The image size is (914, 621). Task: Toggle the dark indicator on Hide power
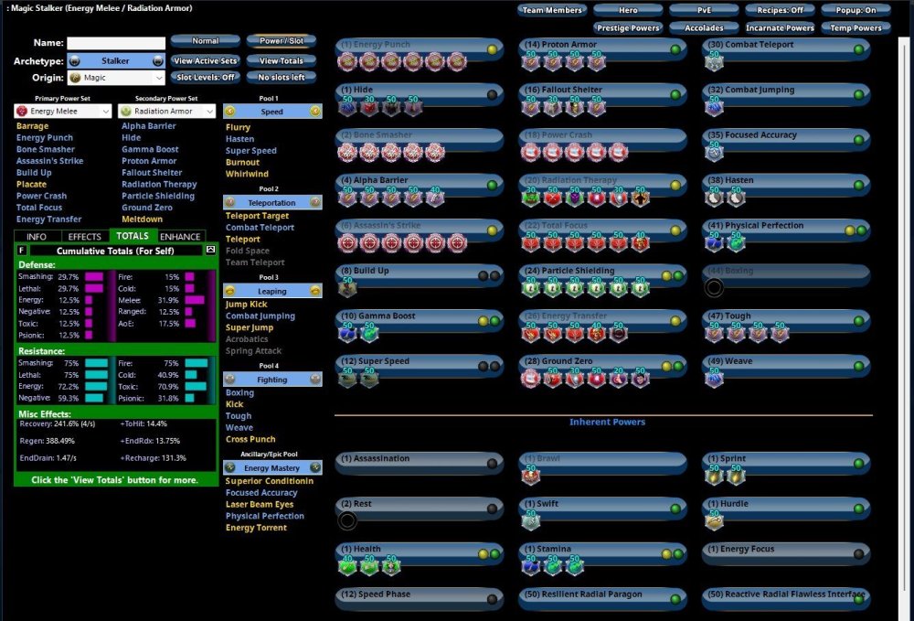pyautogui.click(x=493, y=95)
